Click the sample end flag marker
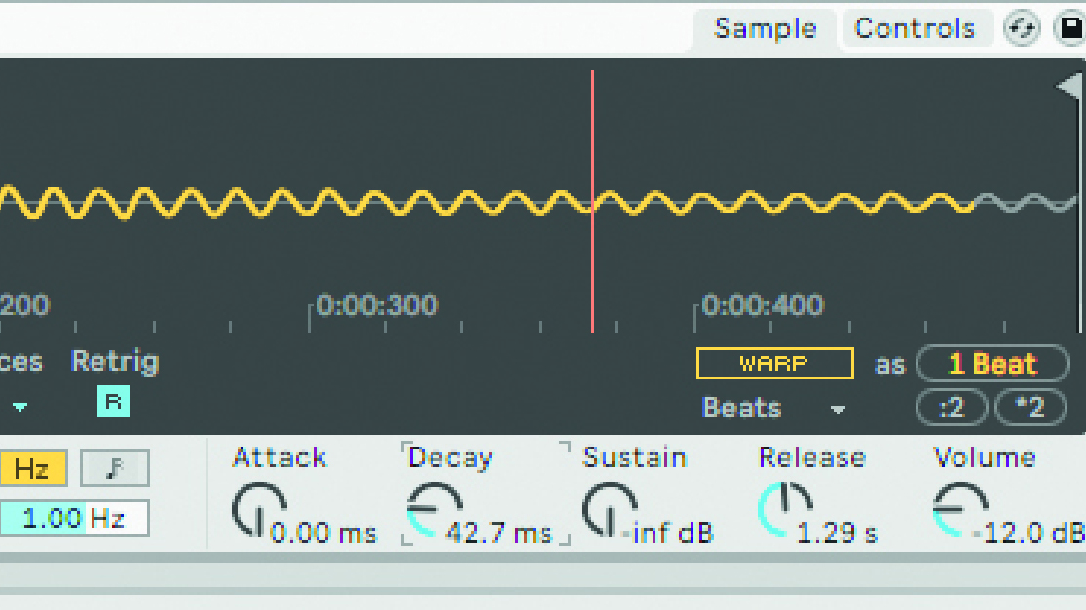Viewport: 1086px width, 610px height. click(x=1069, y=87)
